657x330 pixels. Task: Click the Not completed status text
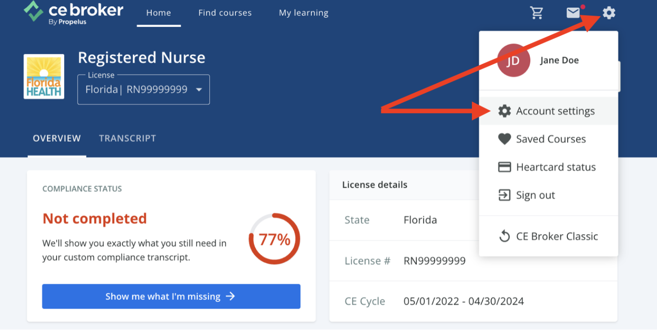pos(94,219)
